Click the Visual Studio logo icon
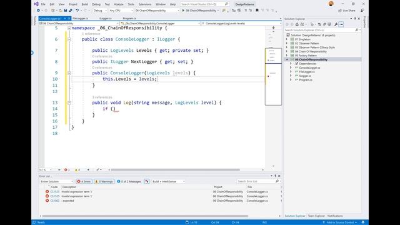Screen dimensions: 400x225 pos(36,4)
